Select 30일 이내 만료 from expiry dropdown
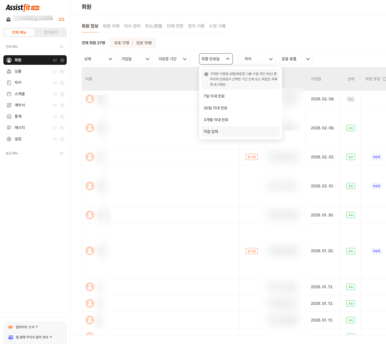386x344 pixels. [x=215, y=108]
